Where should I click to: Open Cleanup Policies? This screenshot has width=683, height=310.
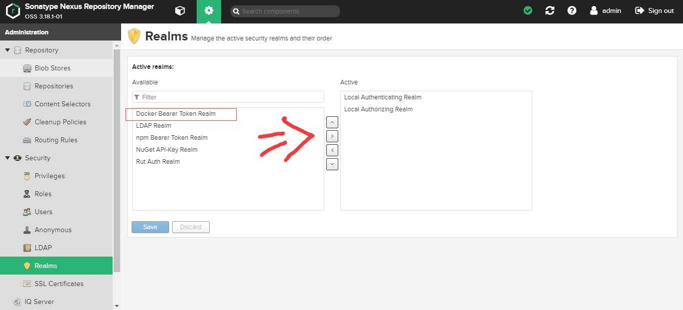pyautogui.click(x=60, y=122)
